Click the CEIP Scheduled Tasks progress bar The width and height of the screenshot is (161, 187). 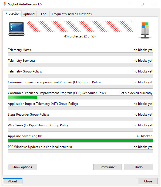pos(81,98)
